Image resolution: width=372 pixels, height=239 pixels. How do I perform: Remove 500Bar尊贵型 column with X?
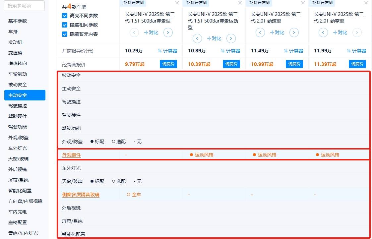[177, 3]
